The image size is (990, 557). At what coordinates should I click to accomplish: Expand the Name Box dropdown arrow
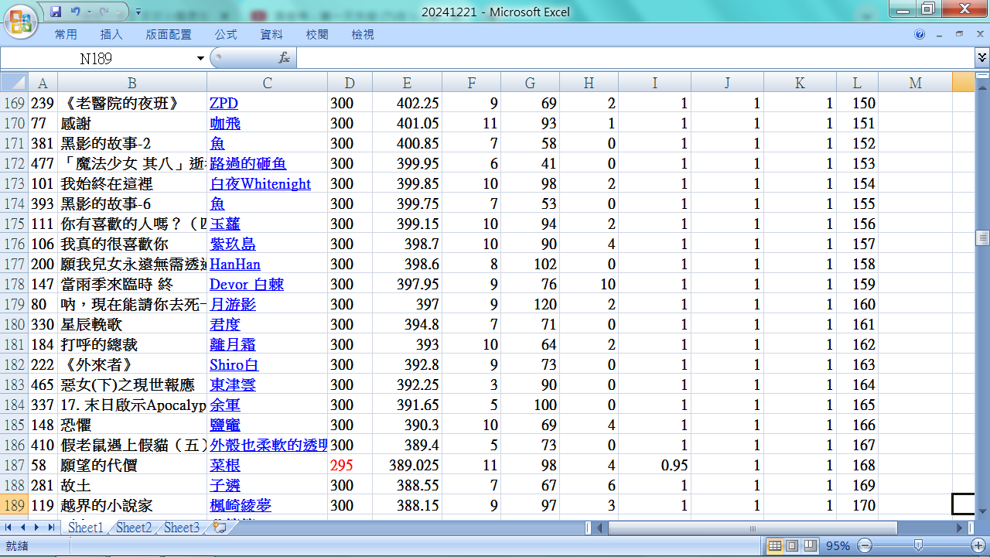[201, 58]
